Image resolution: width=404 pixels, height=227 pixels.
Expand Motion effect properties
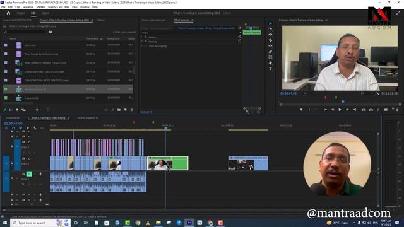[142, 37]
